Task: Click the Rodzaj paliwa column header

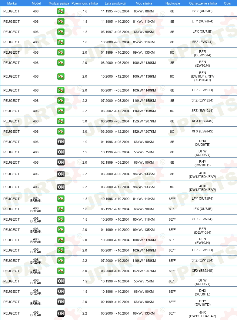Action: pyautogui.click(x=59, y=3)
